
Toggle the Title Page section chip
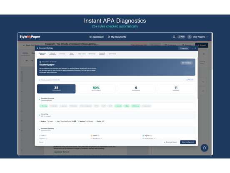(44, 106)
